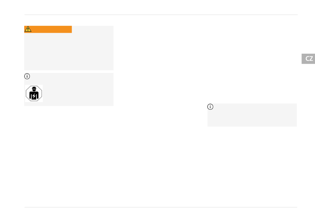Click the qualified electrician pictogram
The height and width of the screenshot is (222, 315).
(34, 93)
